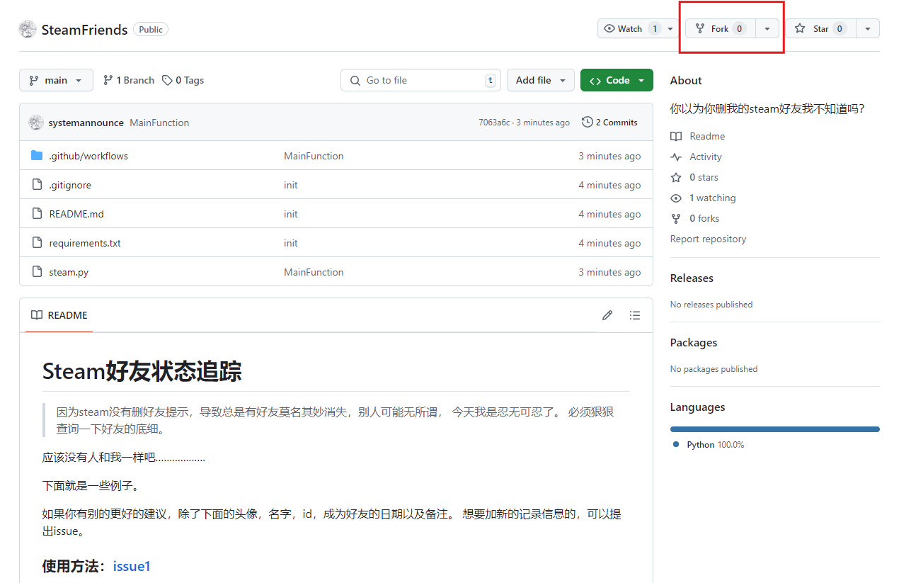Image resolution: width=911 pixels, height=583 pixels.
Task: Click the magnifier icon in Go to file
Action: tap(355, 80)
